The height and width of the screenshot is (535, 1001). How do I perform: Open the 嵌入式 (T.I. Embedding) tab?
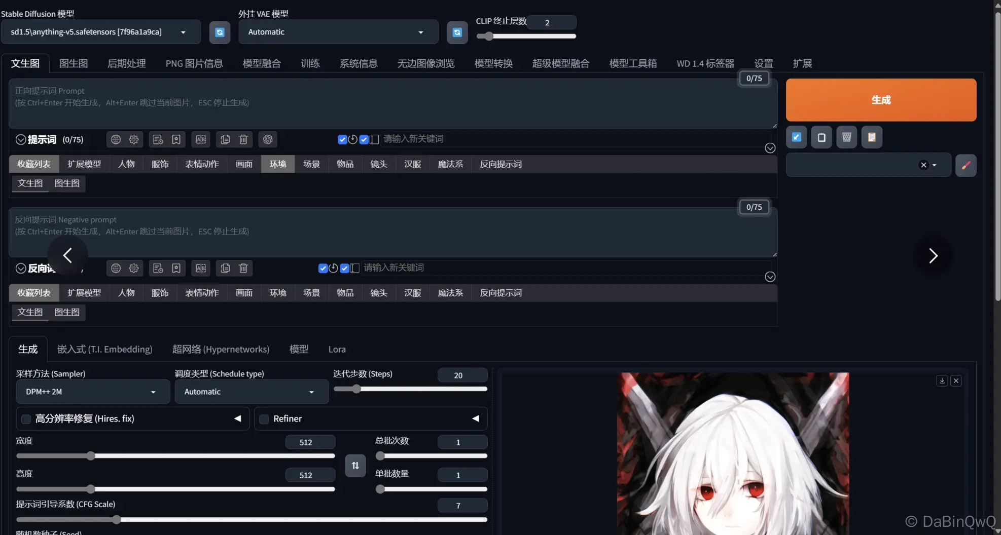point(105,350)
